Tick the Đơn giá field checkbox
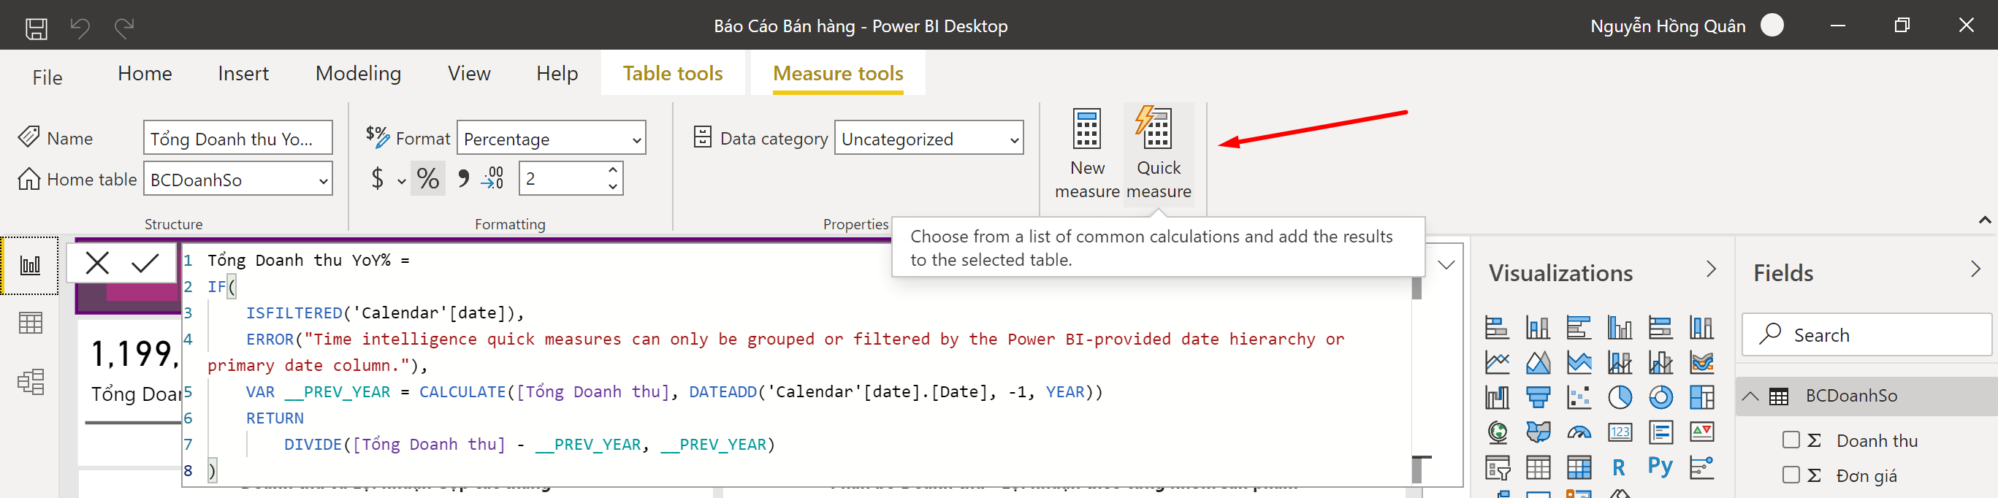Viewport: 1998px width, 498px height. 1791,475
